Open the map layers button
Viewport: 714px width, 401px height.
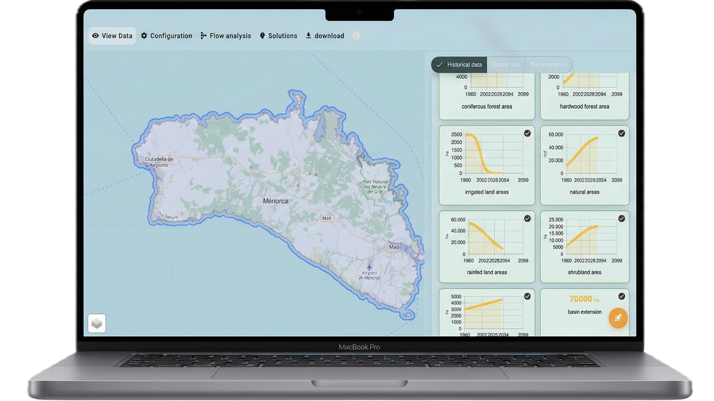coord(97,323)
